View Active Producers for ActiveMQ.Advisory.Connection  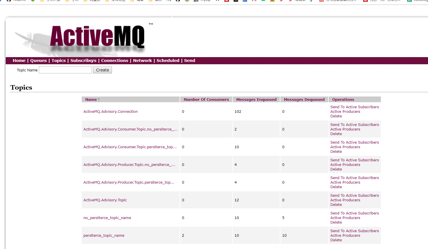point(345,112)
